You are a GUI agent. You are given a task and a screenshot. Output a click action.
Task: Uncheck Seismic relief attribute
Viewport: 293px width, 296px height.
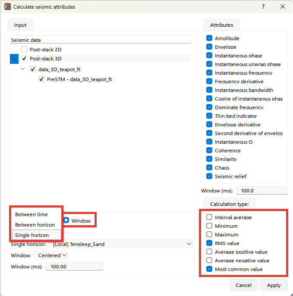[x=209, y=176]
